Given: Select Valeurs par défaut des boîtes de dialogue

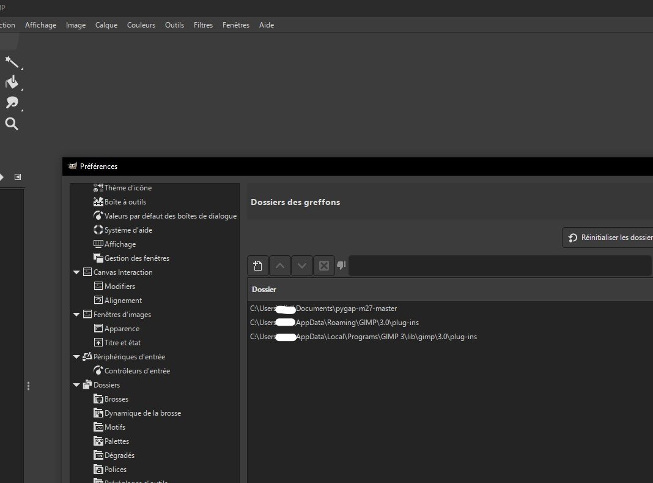Looking at the screenshot, I should [171, 216].
